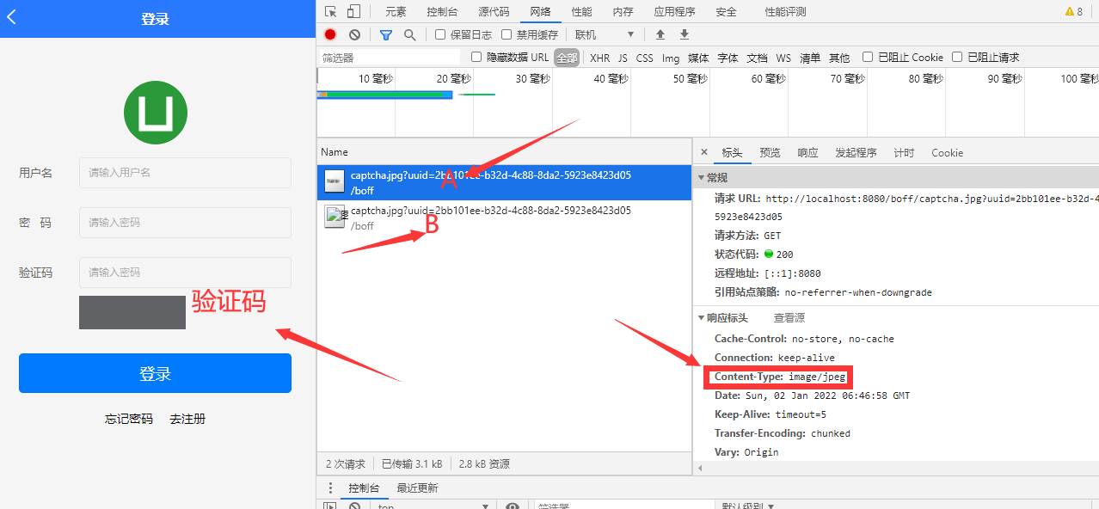Open the 预览 tab in request details
Viewport: 1099px width, 509px height.
tap(770, 153)
